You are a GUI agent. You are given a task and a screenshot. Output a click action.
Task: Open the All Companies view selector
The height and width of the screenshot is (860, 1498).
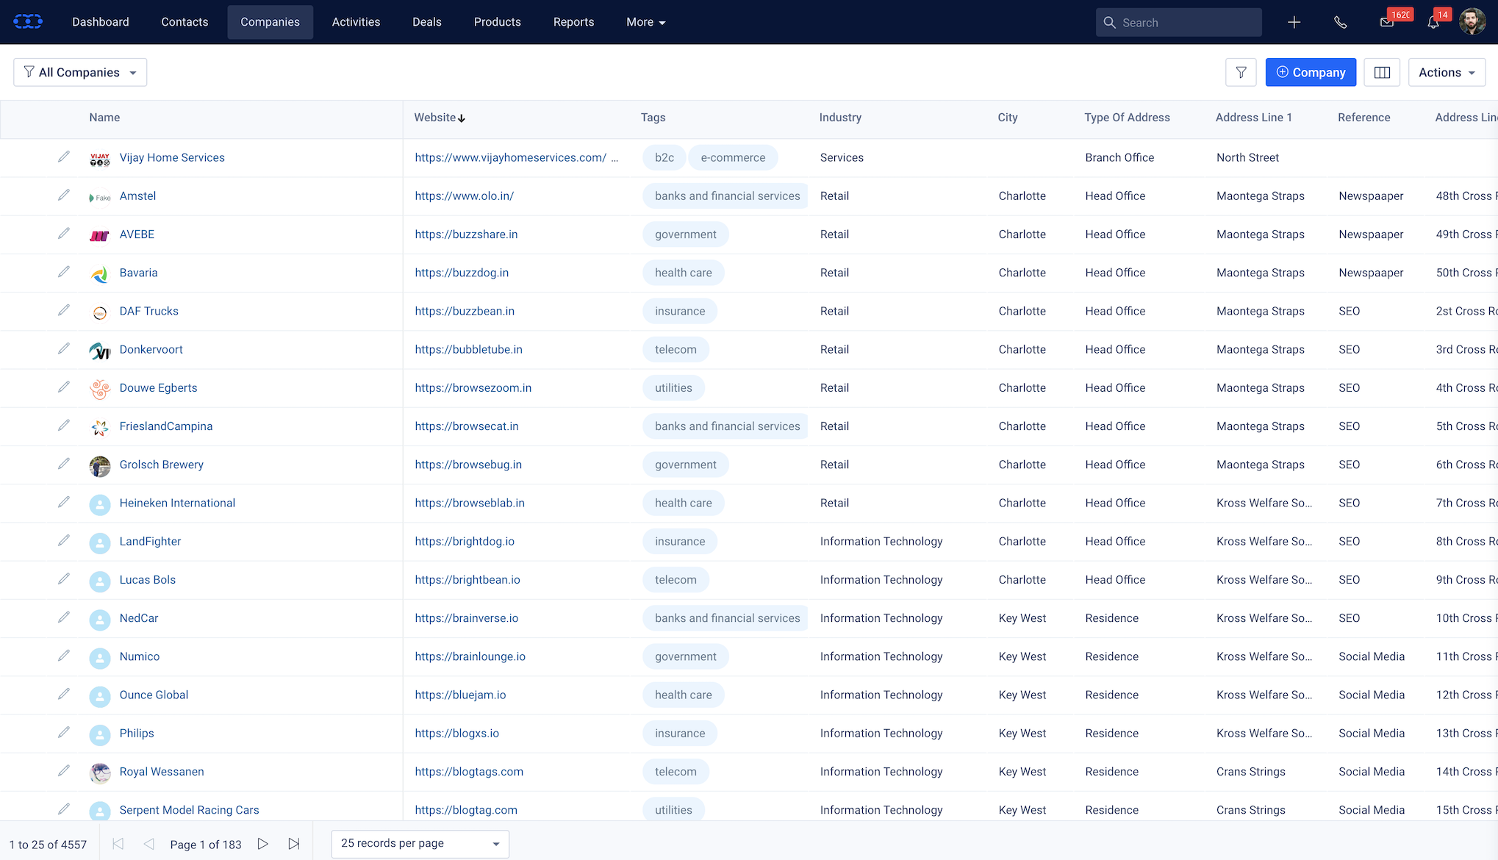(79, 72)
